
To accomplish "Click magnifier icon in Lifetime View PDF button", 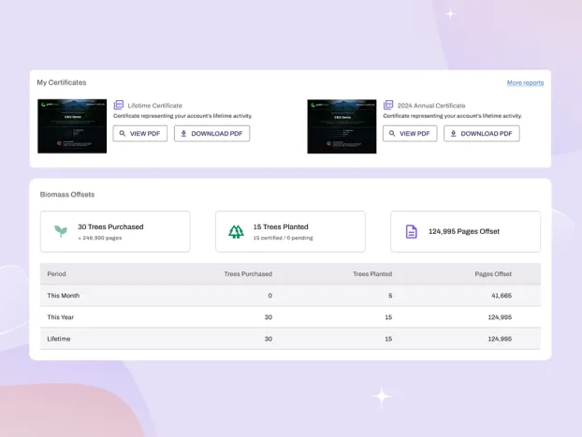I will [x=123, y=134].
